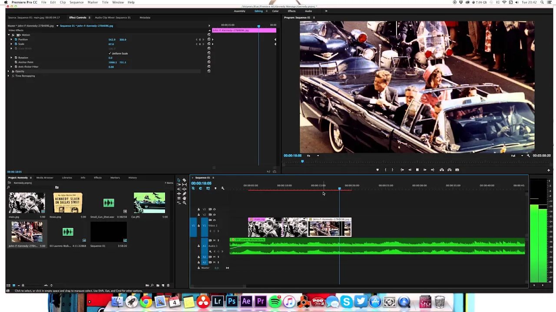Viewport: 556px width, 312px height.
Task: Open Lightroom from the Dock
Action: click(x=218, y=302)
